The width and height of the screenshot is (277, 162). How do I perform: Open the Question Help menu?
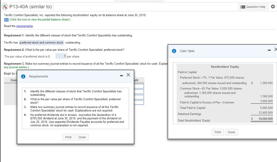pyautogui.click(x=253, y=7)
